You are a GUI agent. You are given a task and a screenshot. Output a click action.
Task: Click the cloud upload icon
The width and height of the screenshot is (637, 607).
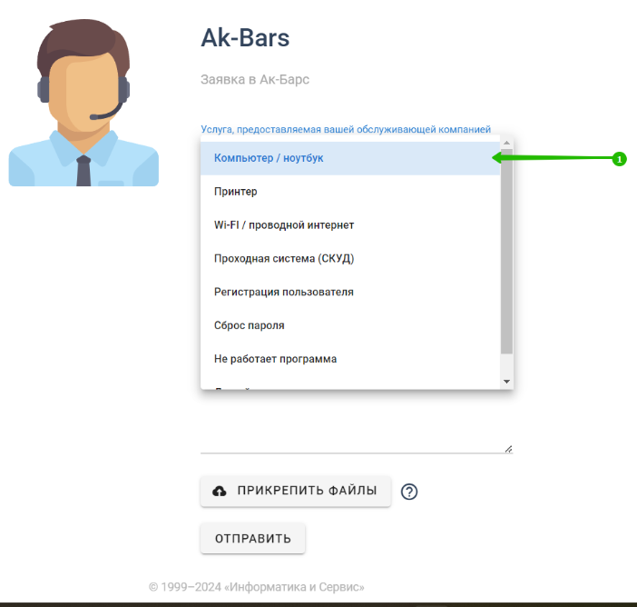220,491
